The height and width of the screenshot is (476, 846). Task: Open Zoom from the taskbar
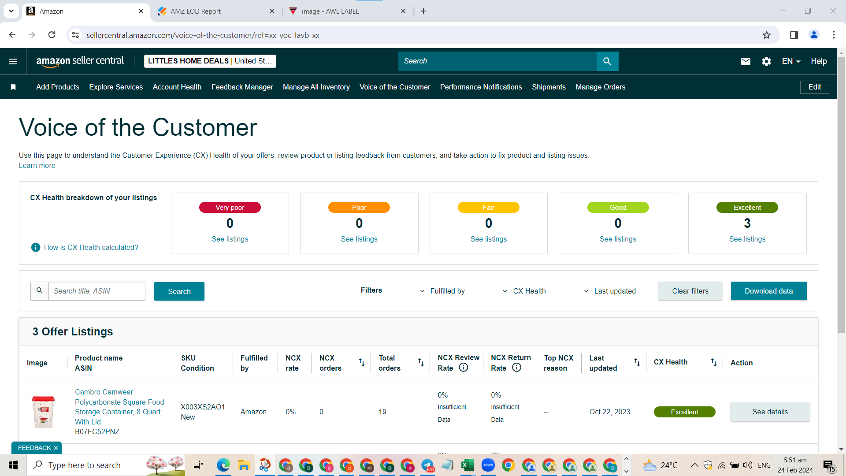[x=488, y=465]
